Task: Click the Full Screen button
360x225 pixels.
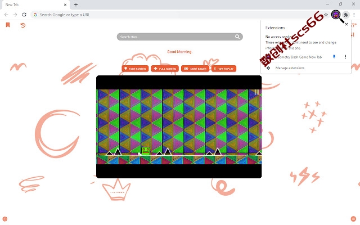Action: point(165,69)
